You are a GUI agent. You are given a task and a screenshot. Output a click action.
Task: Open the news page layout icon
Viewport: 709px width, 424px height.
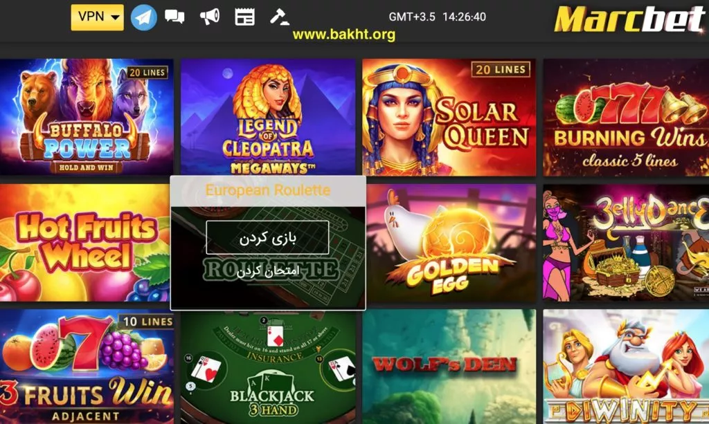click(x=244, y=17)
